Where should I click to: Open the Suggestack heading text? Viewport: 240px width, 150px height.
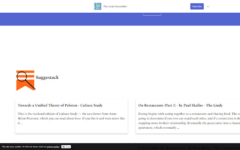tap(47, 78)
